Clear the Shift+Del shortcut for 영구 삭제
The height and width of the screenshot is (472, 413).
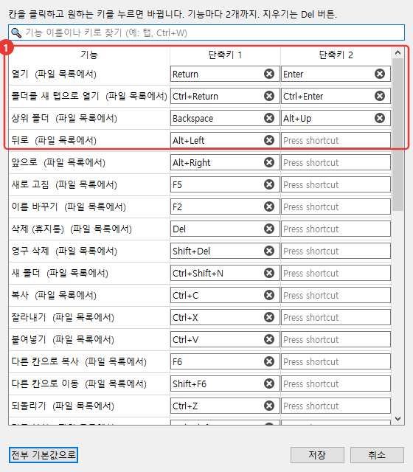(x=269, y=251)
